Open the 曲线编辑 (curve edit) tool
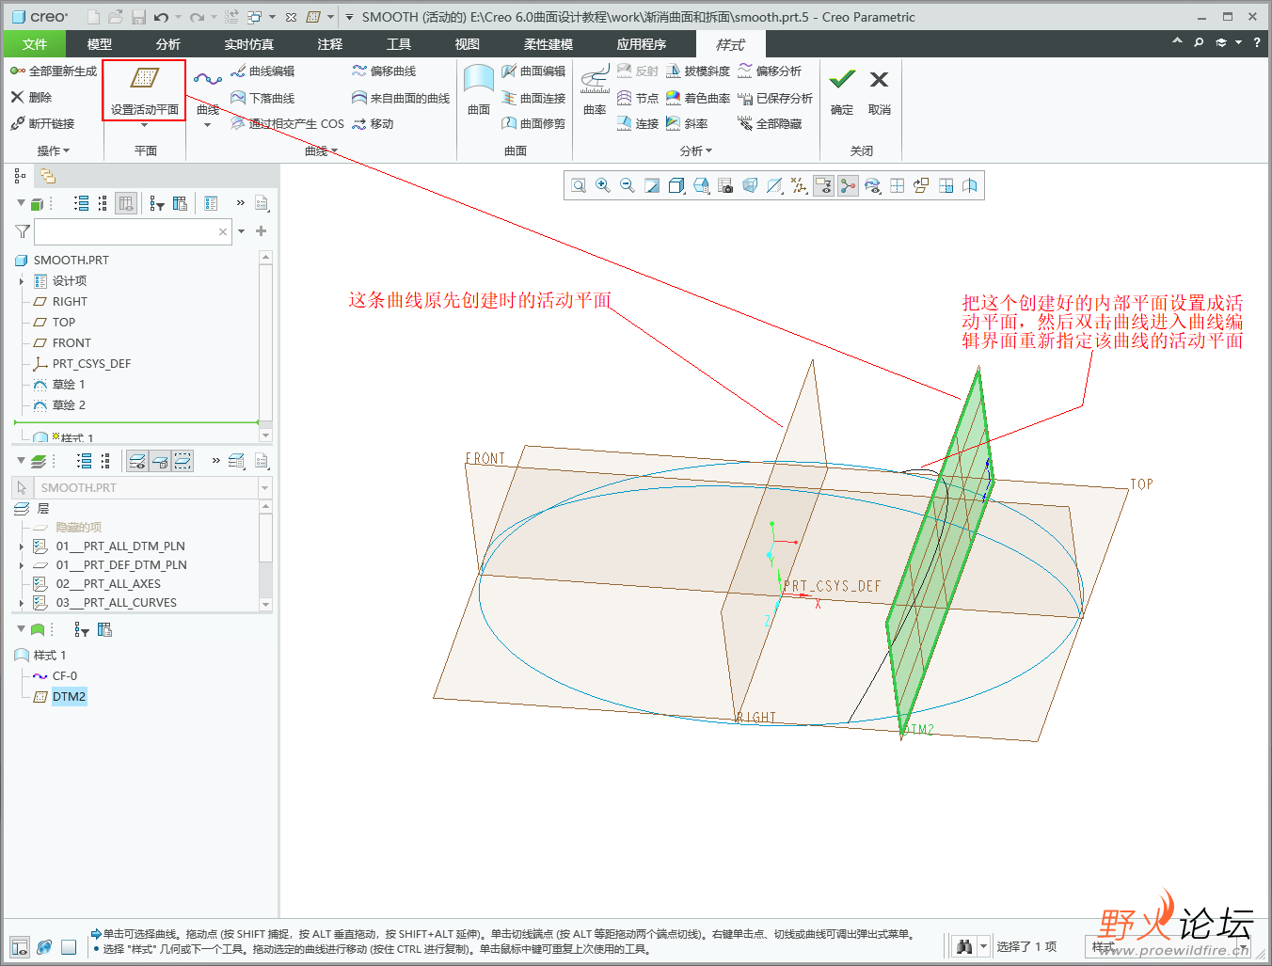 262,71
